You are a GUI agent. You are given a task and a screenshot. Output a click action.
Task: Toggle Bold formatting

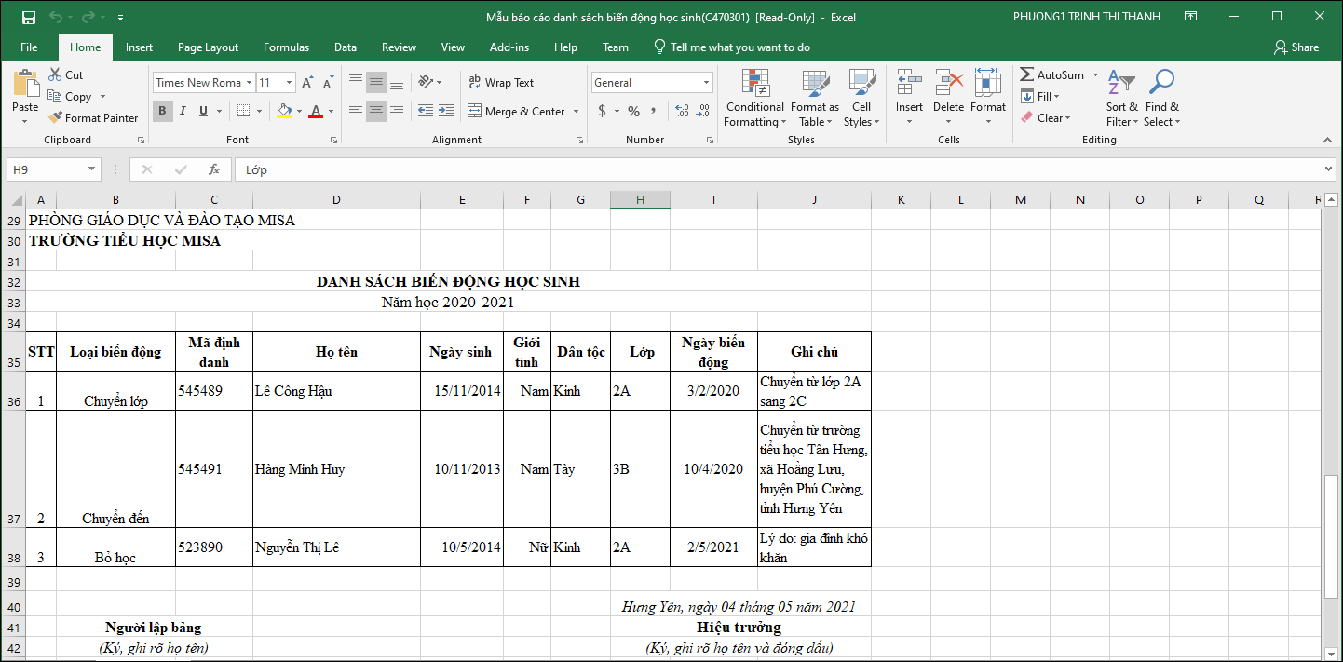[162, 112]
